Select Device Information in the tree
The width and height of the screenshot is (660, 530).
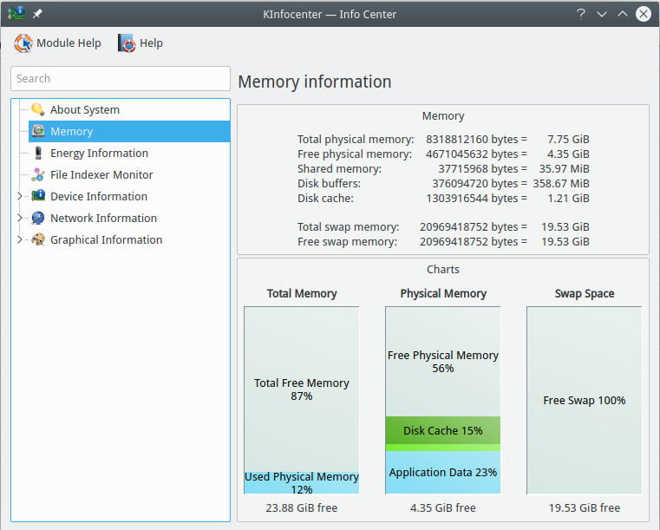coord(99,196)
